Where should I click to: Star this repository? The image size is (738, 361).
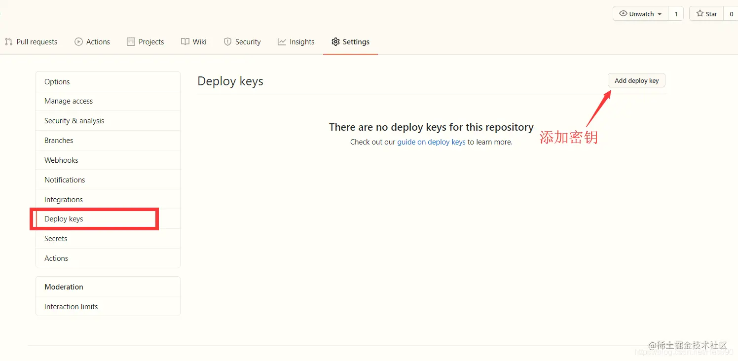(x=706, y=14)
